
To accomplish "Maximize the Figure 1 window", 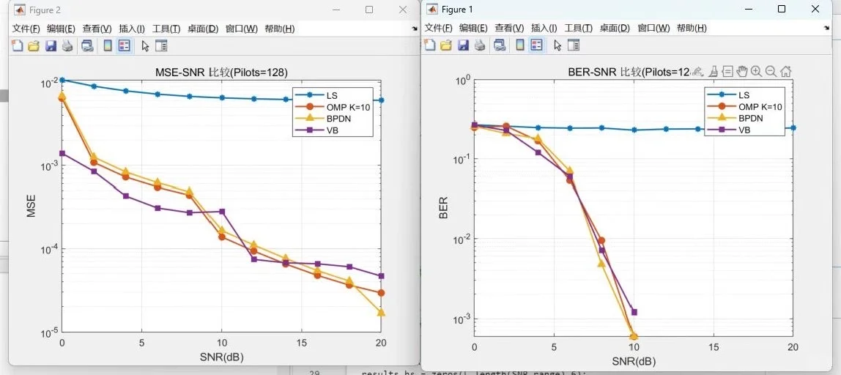I will click(x=782, y=9).
